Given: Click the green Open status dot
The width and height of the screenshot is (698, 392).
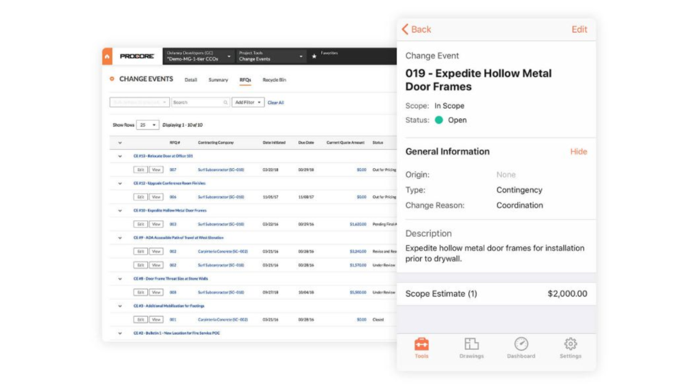Looking at the screenshot, I should click(439, 120).
